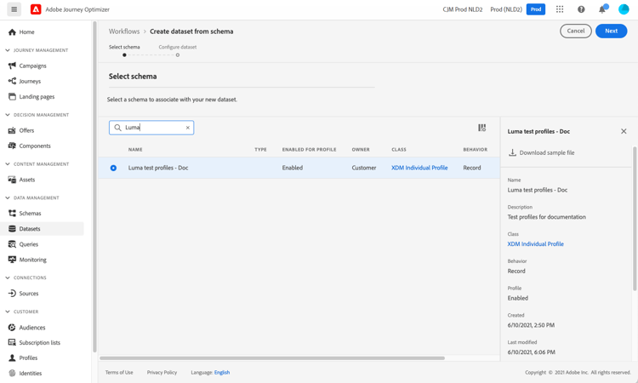Open Campaigns menu item
The width and height of the screenshot is (638, 383).
point(32,66)
